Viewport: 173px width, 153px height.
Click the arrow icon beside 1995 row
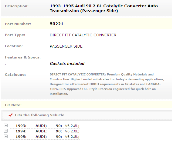(x=6, y=136)
